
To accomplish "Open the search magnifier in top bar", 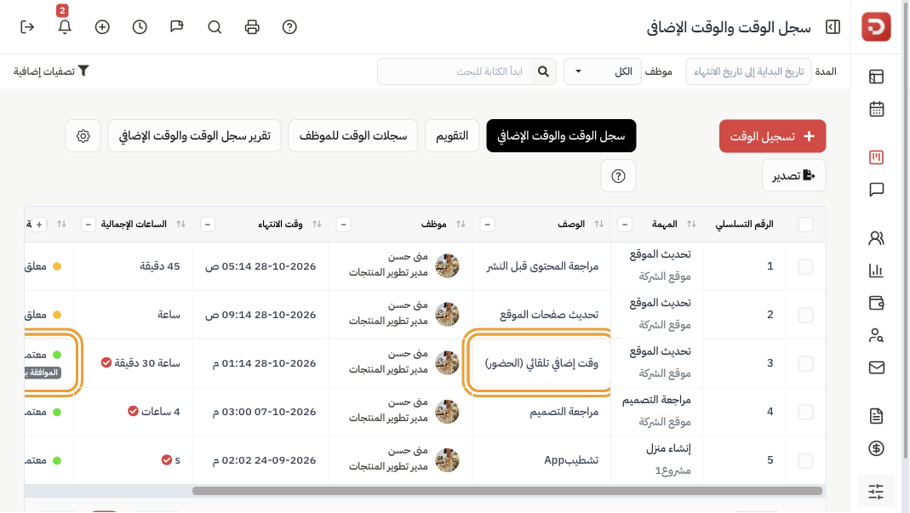I will (215, 27).
